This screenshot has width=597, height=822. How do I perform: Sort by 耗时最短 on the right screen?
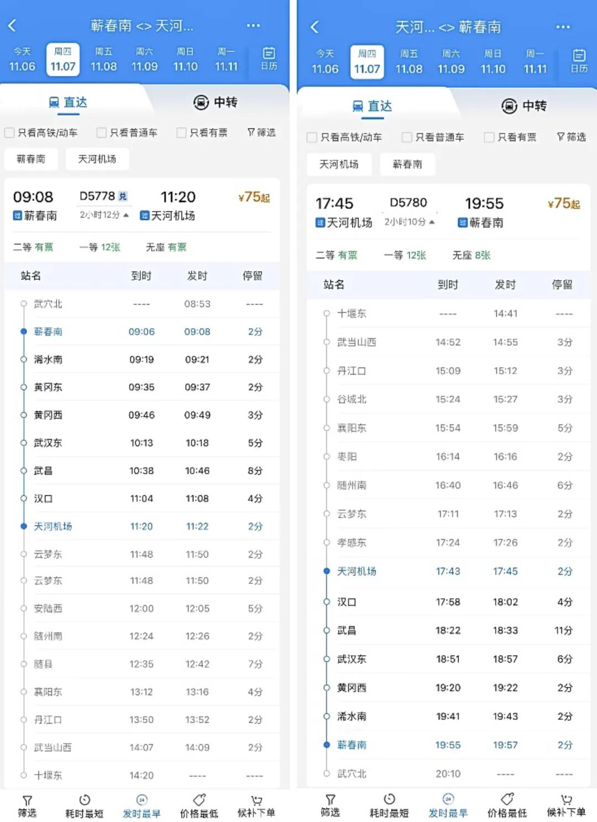[x=389, y=805]
